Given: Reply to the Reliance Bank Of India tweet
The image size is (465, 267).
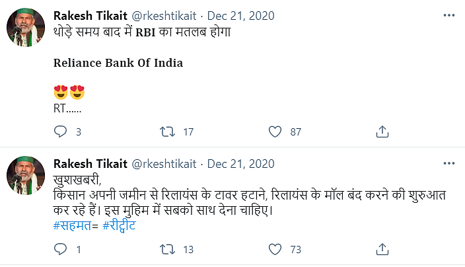Looking at the screenshot, I should [x=61, y=132].
